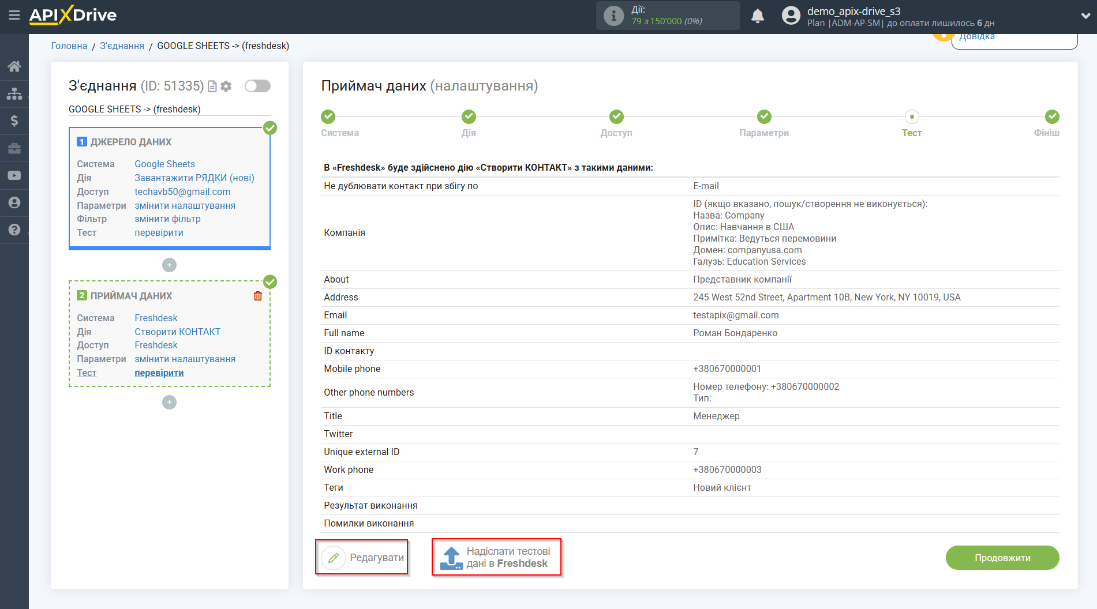Viewport: 1097px width, 609px height.
Task: Click the Новий клієнт tag value
Action: click(722, 487)
